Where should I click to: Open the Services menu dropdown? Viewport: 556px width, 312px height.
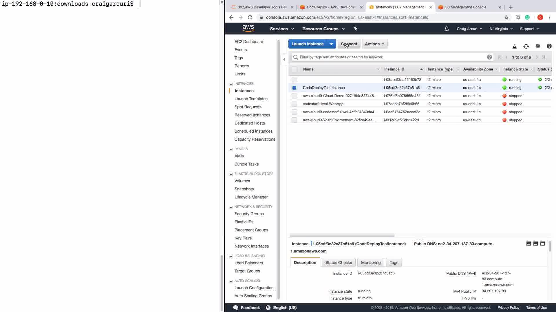pyautogui.click(x=282, y=29)
